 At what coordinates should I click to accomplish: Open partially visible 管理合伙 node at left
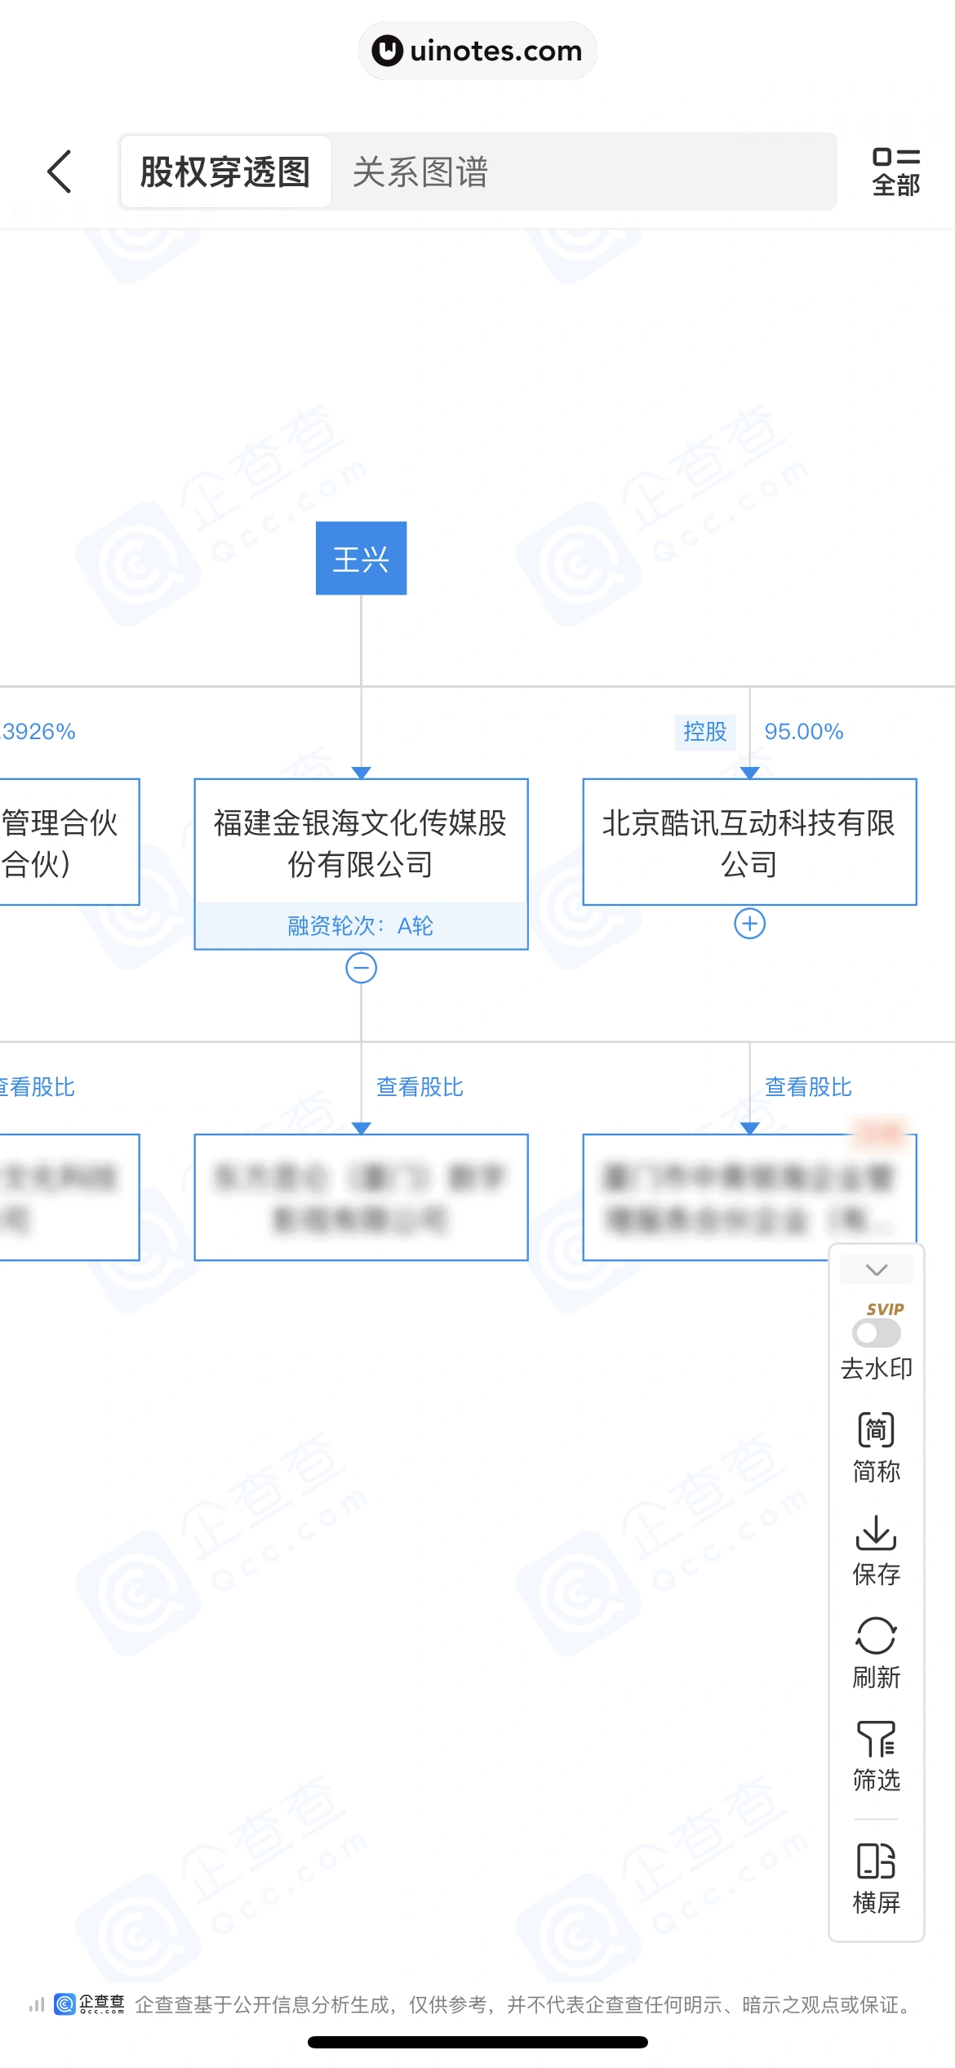coord(69,842)
